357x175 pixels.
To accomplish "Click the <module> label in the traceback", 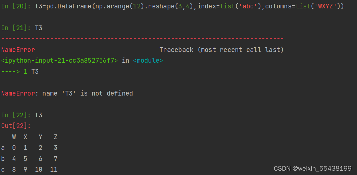I will coord(148,61).
